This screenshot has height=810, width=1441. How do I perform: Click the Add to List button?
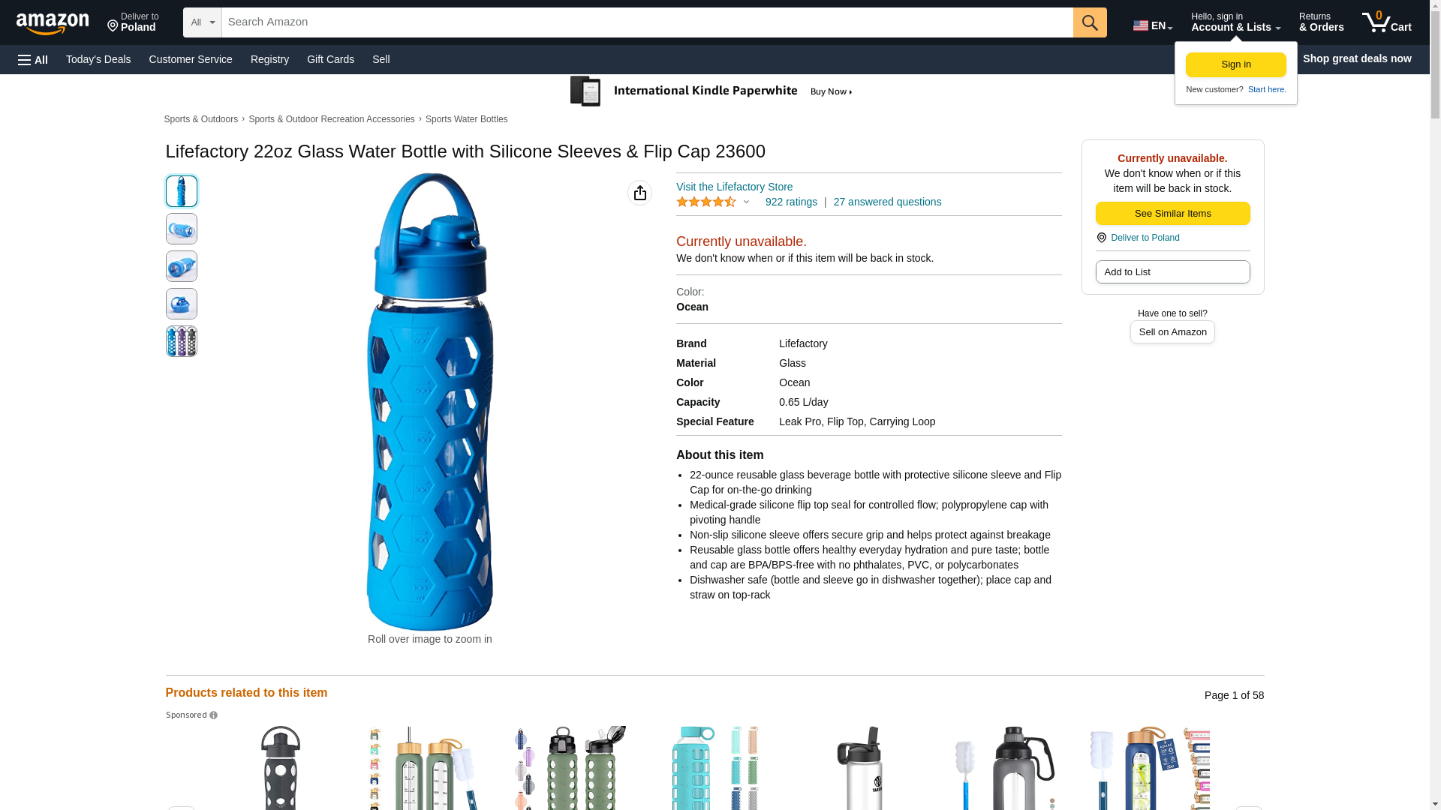point(1172,271)
